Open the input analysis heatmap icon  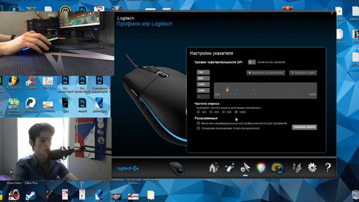tap(277, 168)
